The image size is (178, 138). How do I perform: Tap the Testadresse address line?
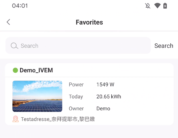[x=58, y=119]
